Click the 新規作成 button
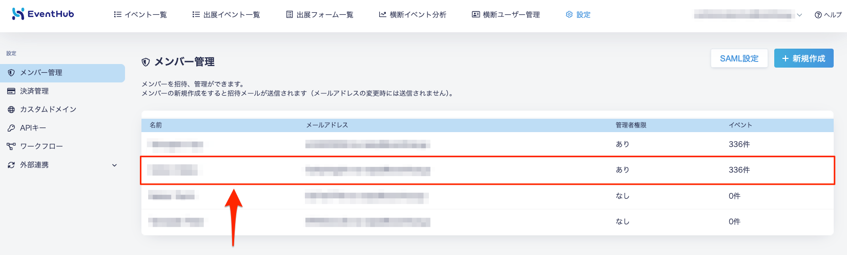This screenshot has height=255, width=847. (804, 58)
